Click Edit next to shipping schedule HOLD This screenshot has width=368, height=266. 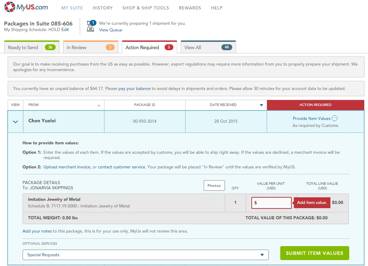point(65,30)
